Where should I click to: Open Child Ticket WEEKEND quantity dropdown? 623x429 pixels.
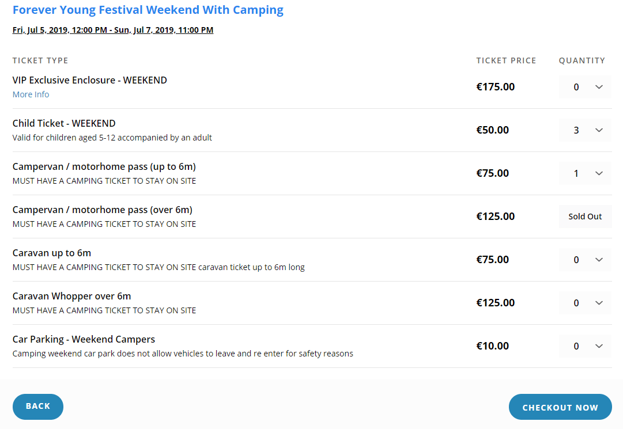click(585, 130)
